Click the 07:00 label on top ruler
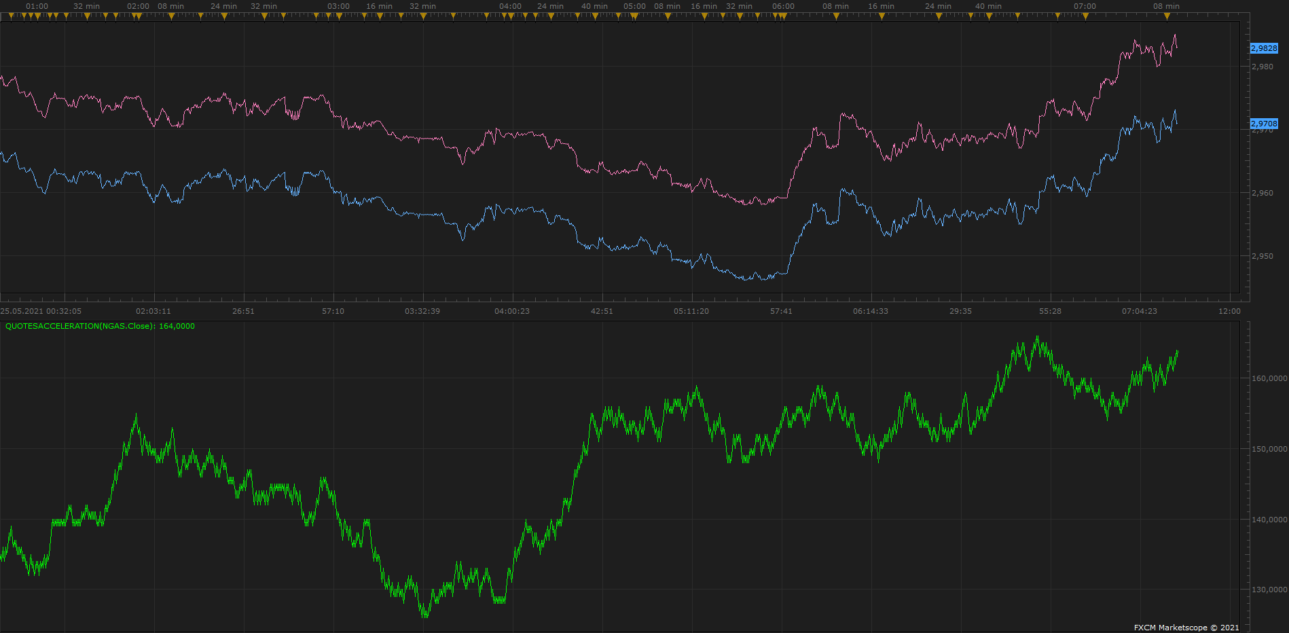Image resolution: width=1289 pixels, height=633 pixels. 1085,6
